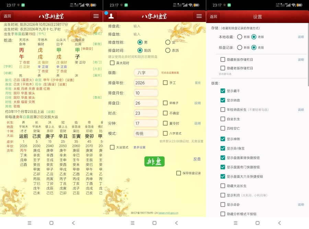Open the 模式 selector showing 传统

[x=146, y=133]
